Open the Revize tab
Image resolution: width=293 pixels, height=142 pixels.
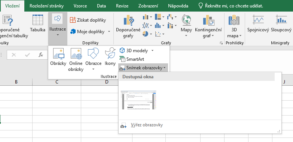[x=122, y=6]
